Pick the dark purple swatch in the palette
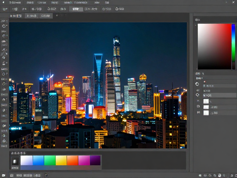237x178 pixels. point(95,160)
